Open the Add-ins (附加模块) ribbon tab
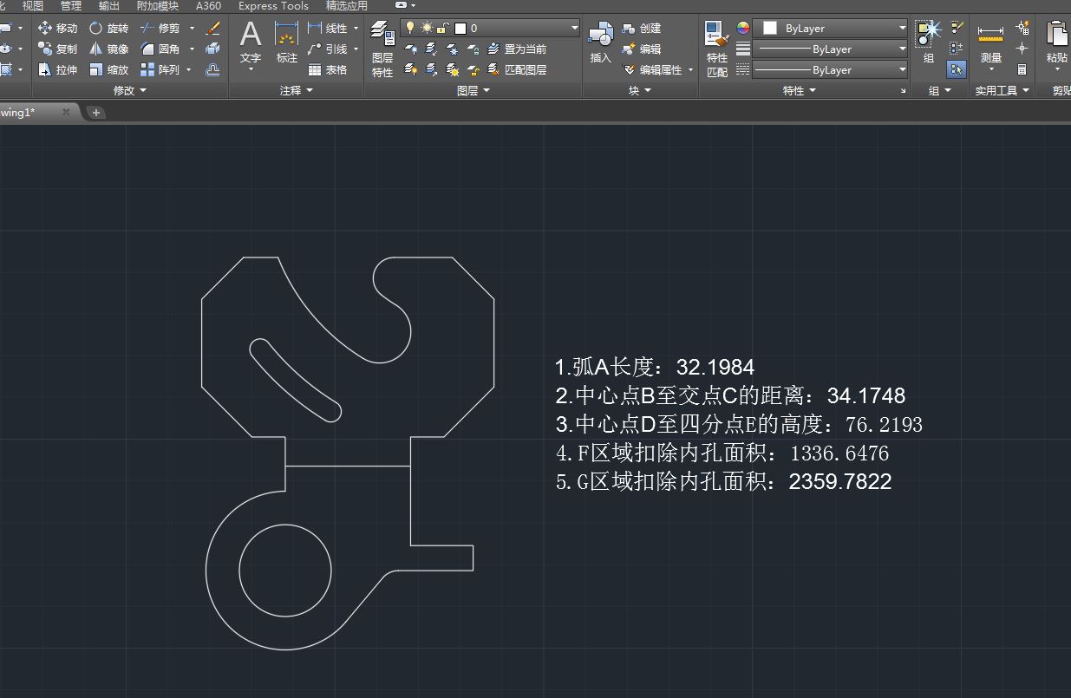This screenshot has height=698, width=1071. click(158, 5)
